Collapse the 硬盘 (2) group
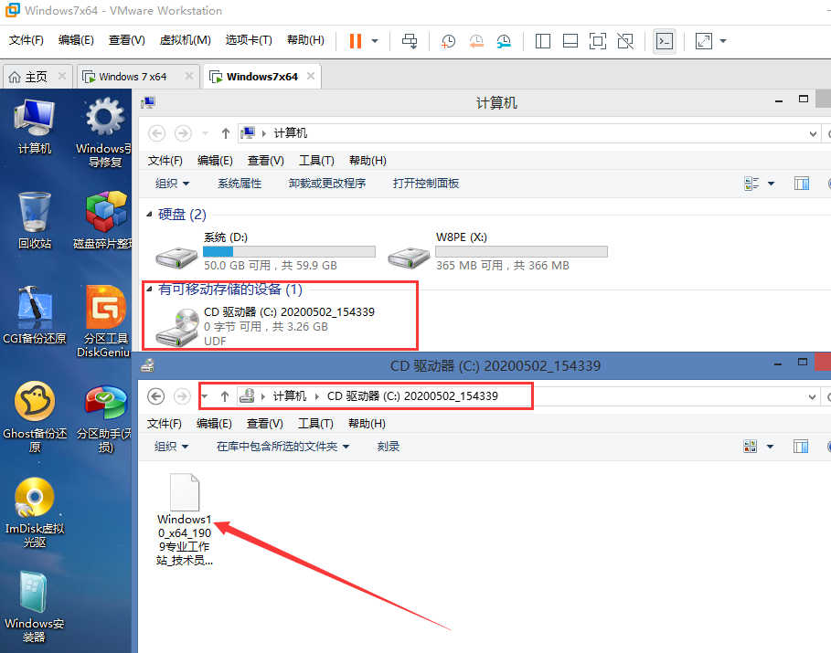 [149, 214]
